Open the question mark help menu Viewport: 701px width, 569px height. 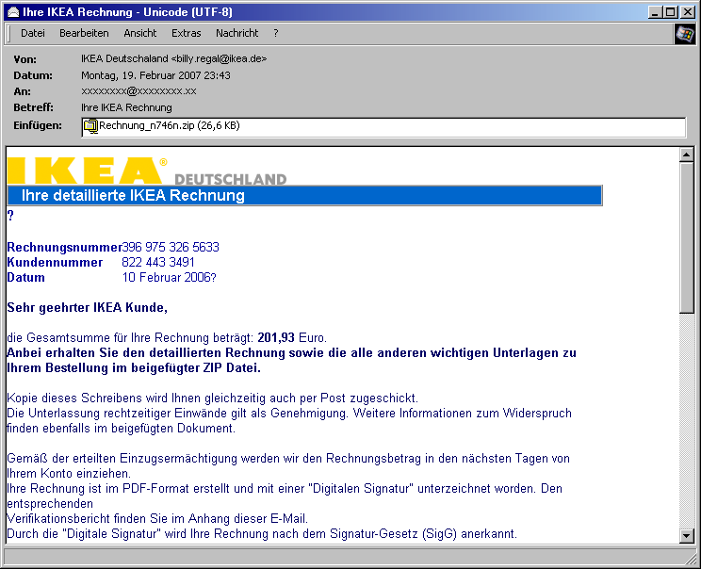pos(276,33)
